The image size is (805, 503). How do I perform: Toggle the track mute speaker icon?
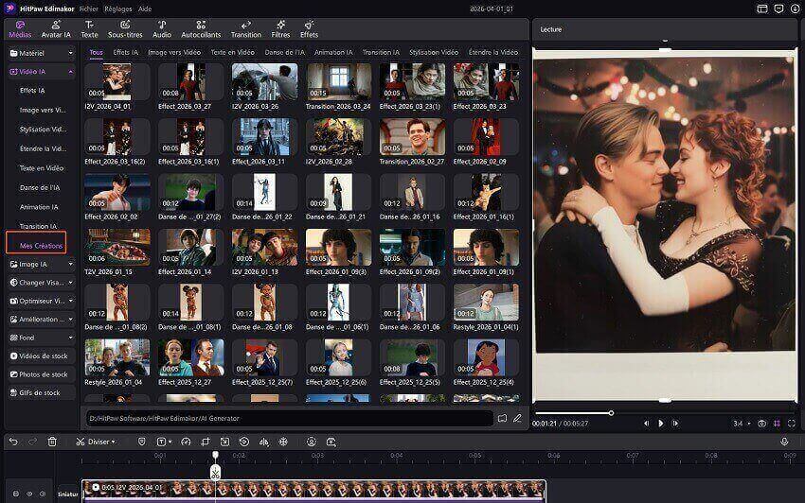click(44, 494)
